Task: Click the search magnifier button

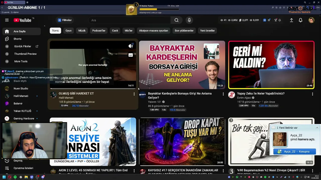Action: point(177,20)
